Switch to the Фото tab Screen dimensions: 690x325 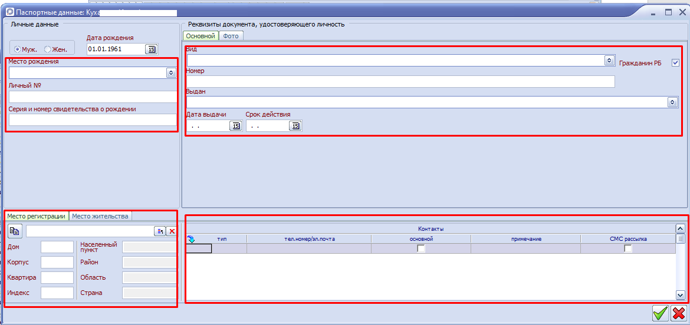pyautogui.click(x=231, y=36)
